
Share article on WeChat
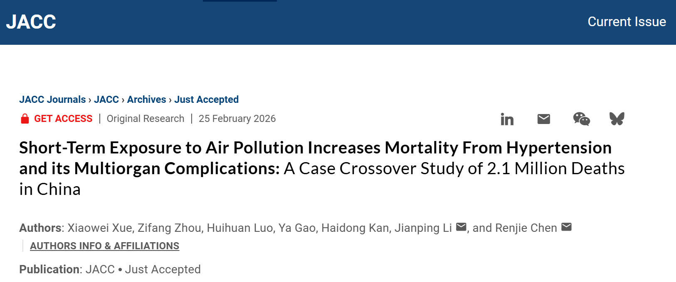581,119
